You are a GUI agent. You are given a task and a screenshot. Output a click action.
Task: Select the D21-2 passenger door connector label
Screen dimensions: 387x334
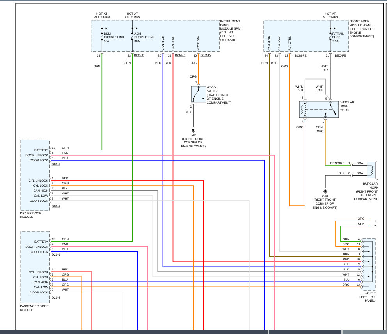pyautogui.click(x=56, y=297)
